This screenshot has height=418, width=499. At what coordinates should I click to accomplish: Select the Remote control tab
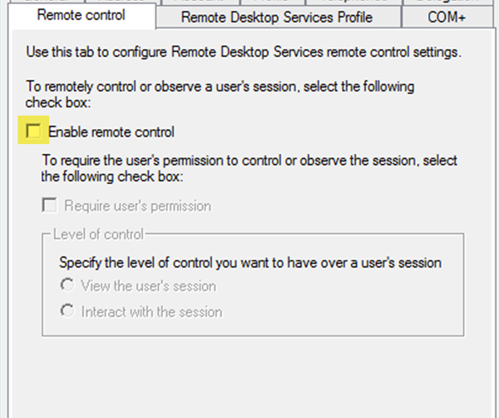[82, 16]
